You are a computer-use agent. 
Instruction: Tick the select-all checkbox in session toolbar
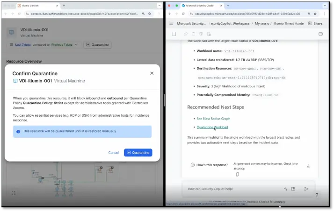(174, 34)
